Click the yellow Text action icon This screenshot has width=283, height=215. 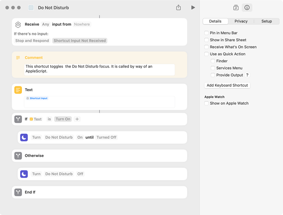coord(18,90)
